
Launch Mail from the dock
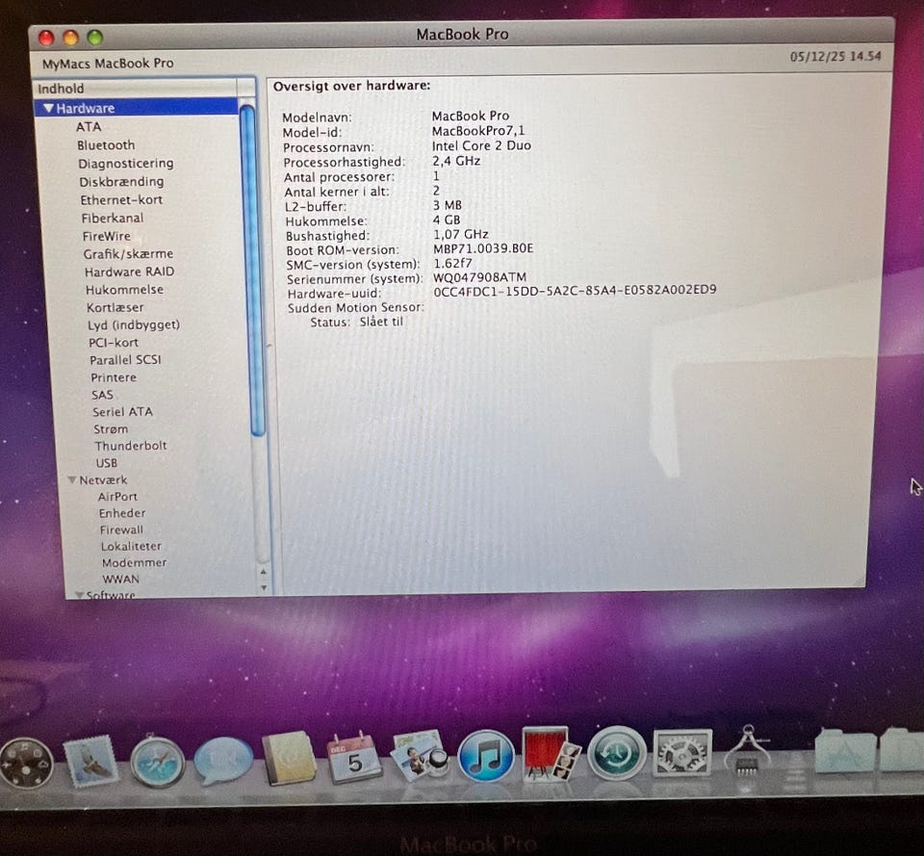tap(90, 761)
